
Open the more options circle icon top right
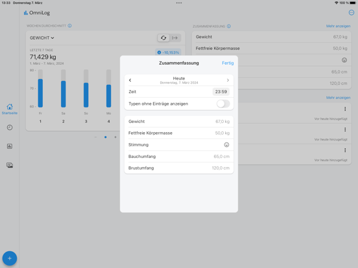point(352,12)
